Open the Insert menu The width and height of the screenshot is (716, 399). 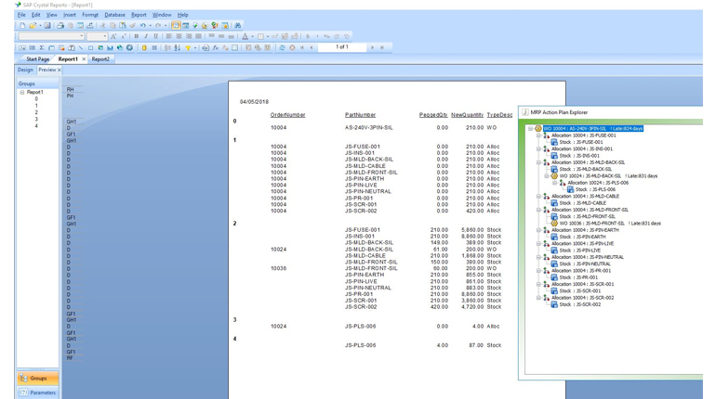tap(70, 15)
